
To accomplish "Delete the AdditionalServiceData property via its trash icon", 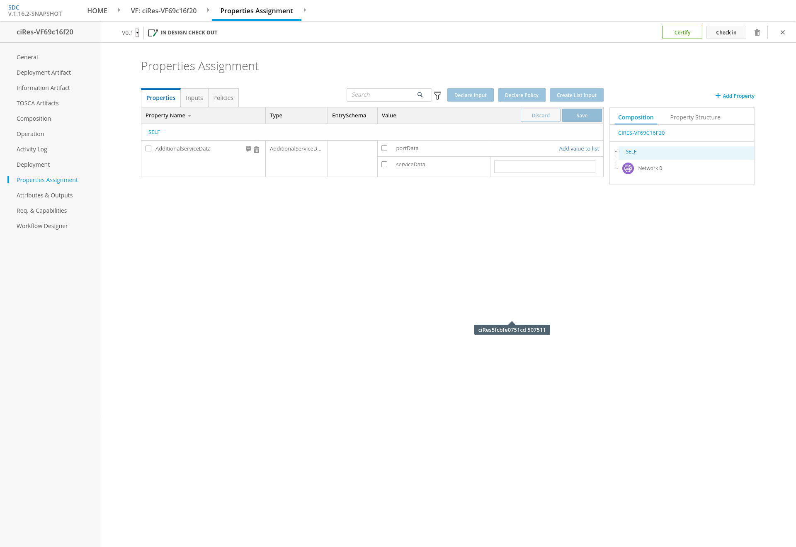I will pyautogui.click(x=257, y=150).
